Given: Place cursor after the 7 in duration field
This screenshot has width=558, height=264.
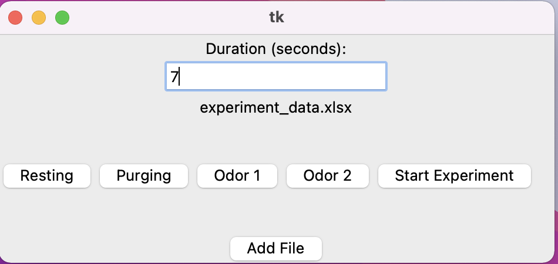Looking at the screenshot, I should [179, 77].
